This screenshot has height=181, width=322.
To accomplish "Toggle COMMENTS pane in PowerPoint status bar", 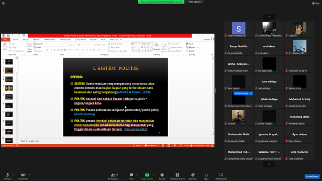I will [151, 145].
